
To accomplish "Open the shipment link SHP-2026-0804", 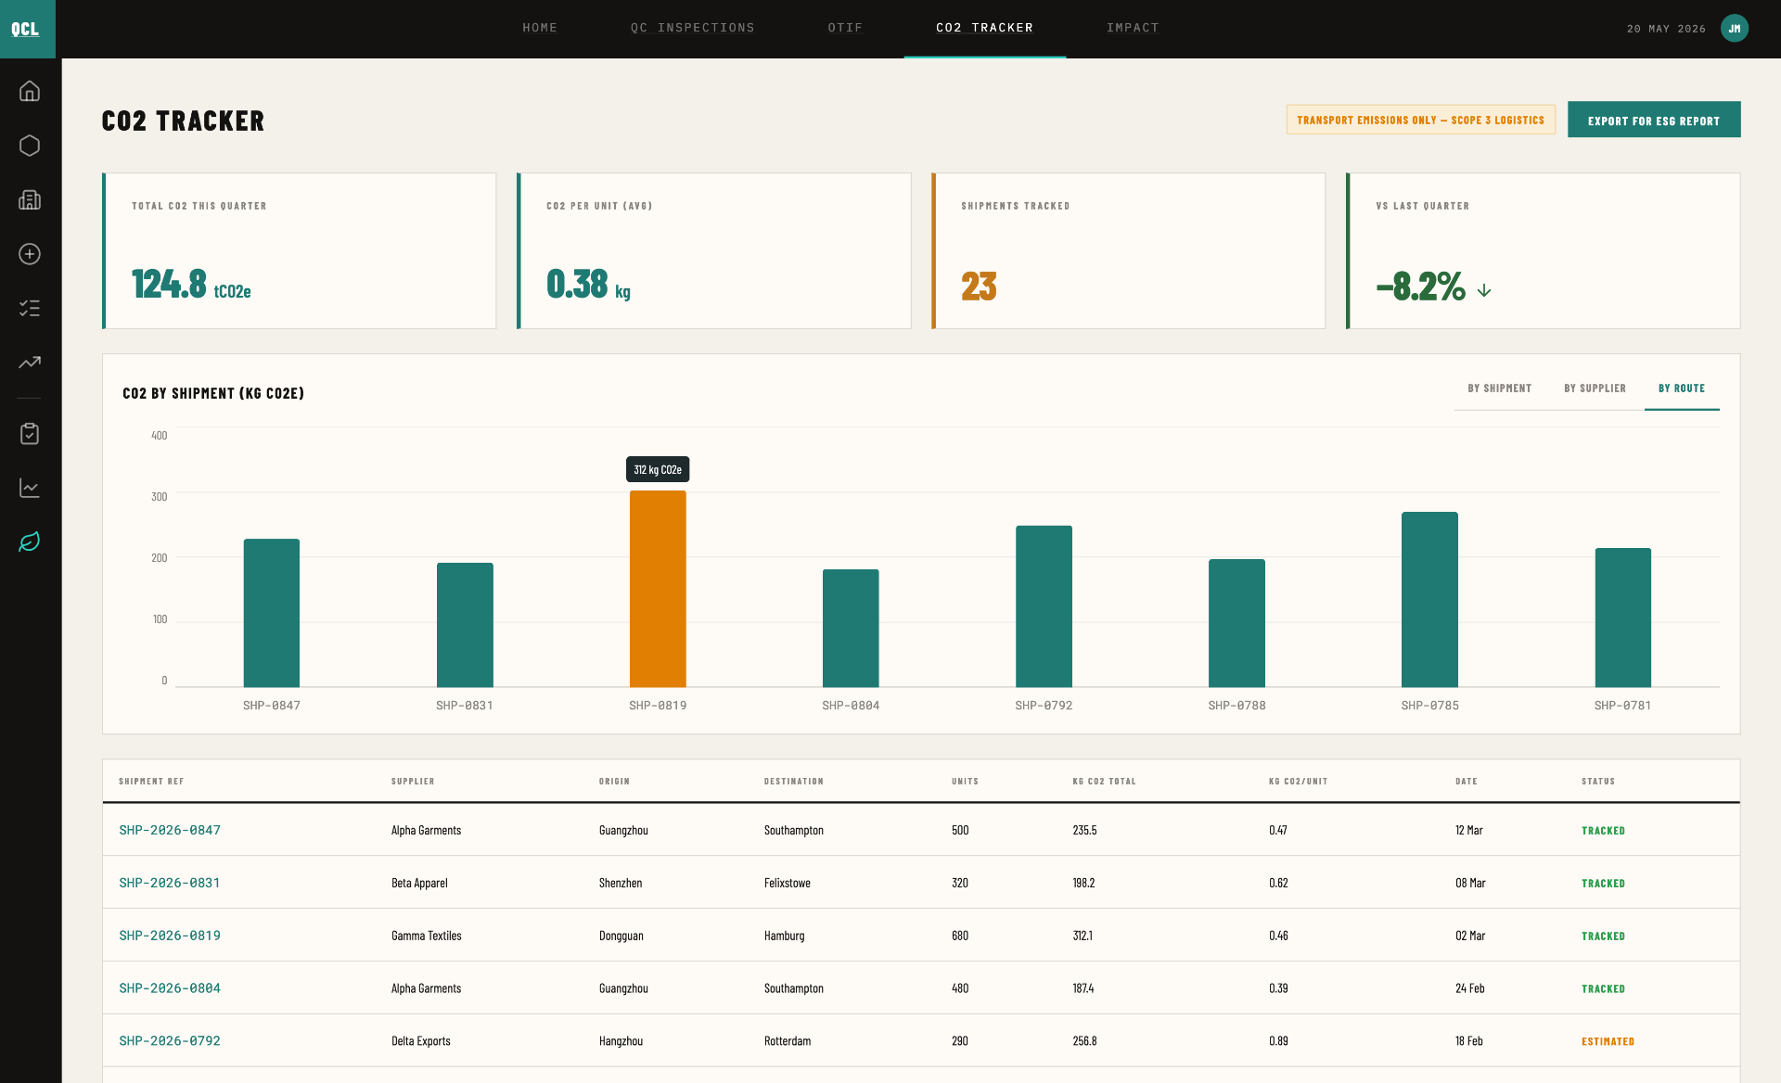I will tap(170, 988).
